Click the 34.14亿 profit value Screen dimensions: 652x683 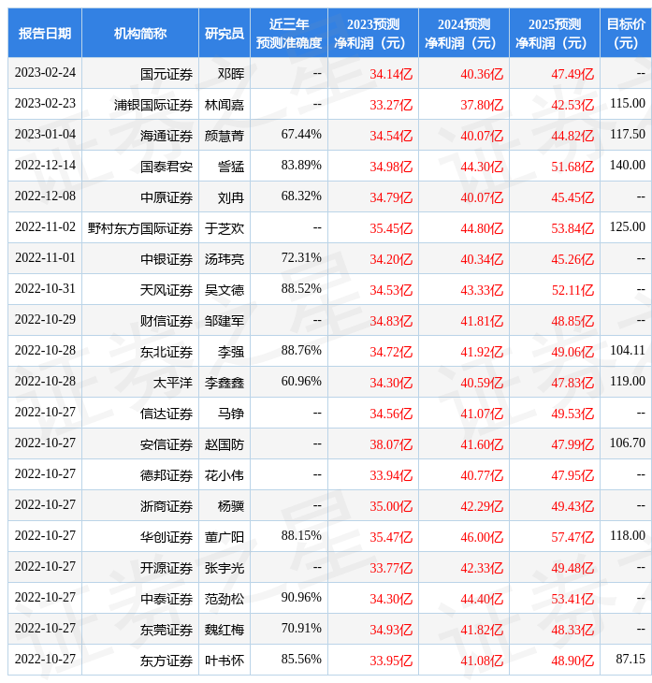click(x=391, y=74)
